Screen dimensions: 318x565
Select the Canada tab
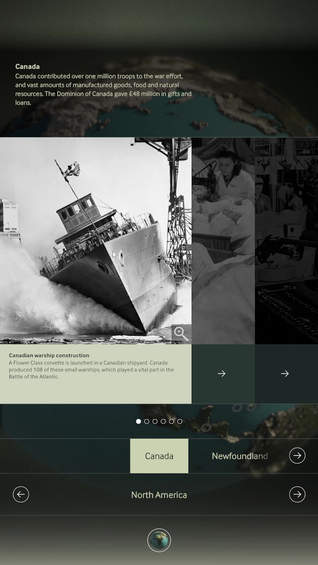159,456
